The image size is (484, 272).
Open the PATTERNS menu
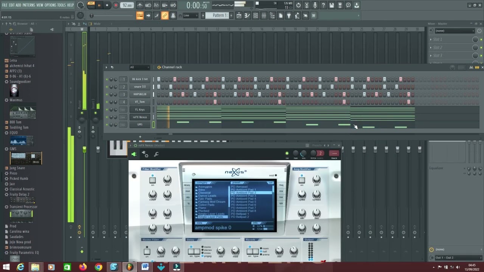29,5
